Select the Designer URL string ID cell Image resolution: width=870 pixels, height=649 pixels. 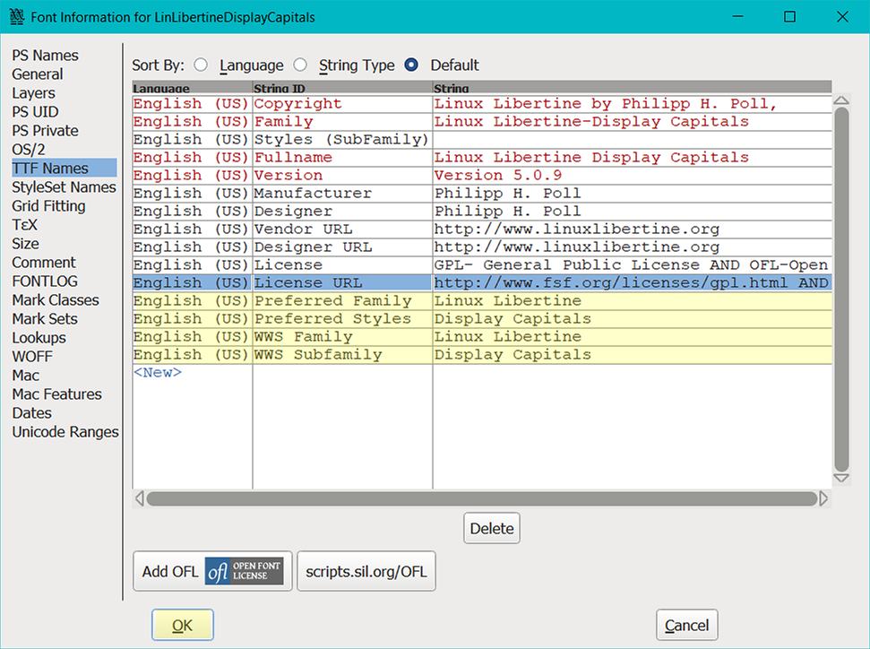coord(342,247)
